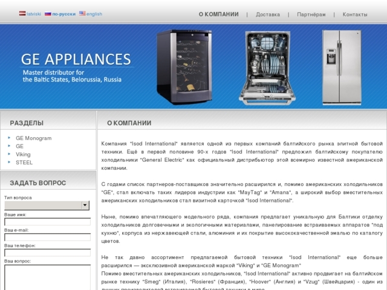Click the РАЗДЕЛЫ sidebar heading
The image size is (387, 290).
(x=27, y=123)
